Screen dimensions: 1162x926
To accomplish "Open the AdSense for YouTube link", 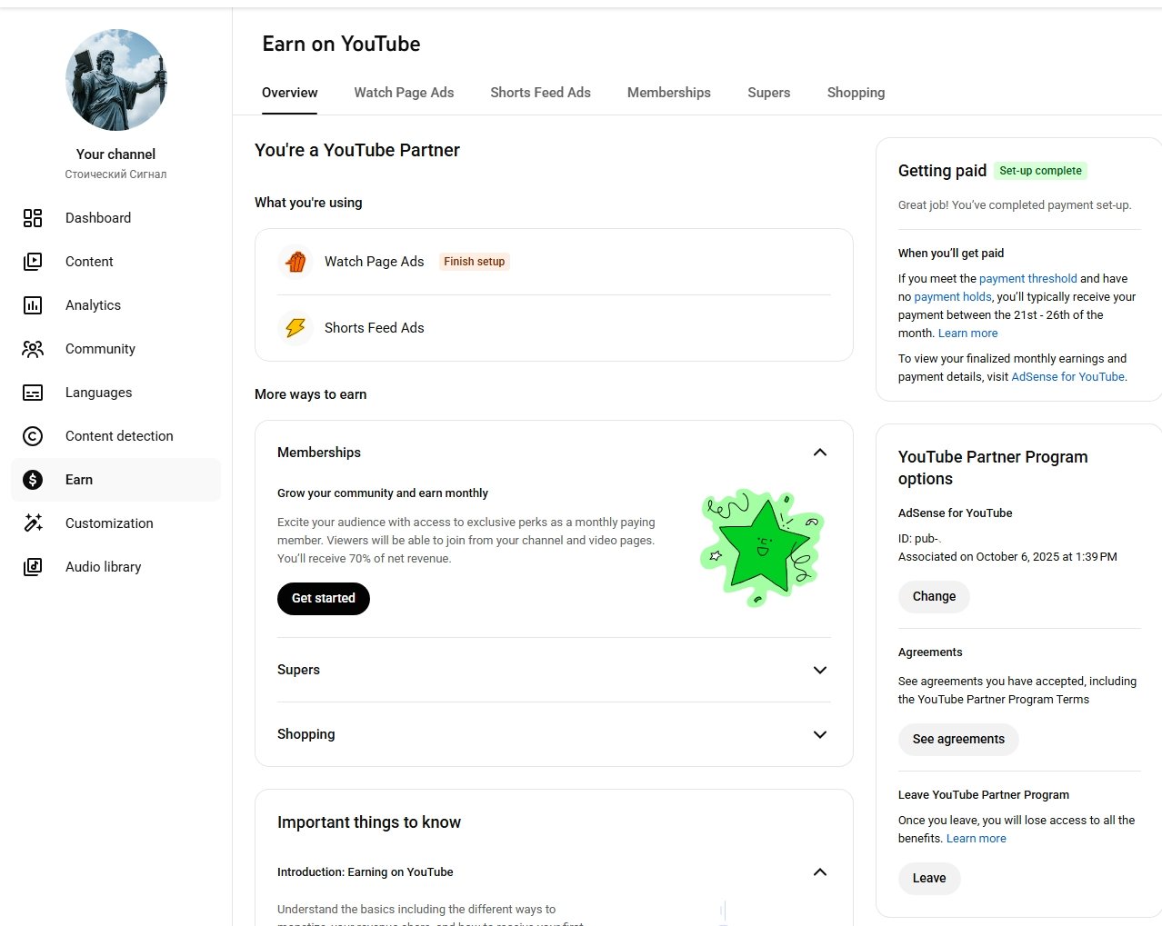I will coord(1067,377).
